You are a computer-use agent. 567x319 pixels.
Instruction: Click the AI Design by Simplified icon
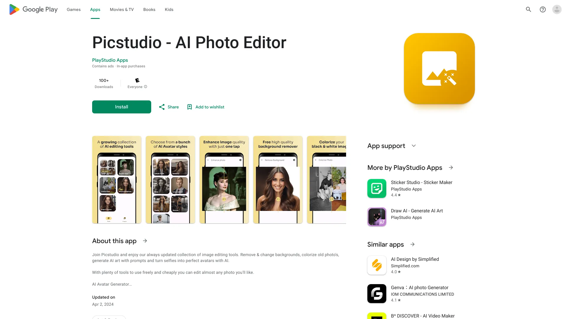377,265
